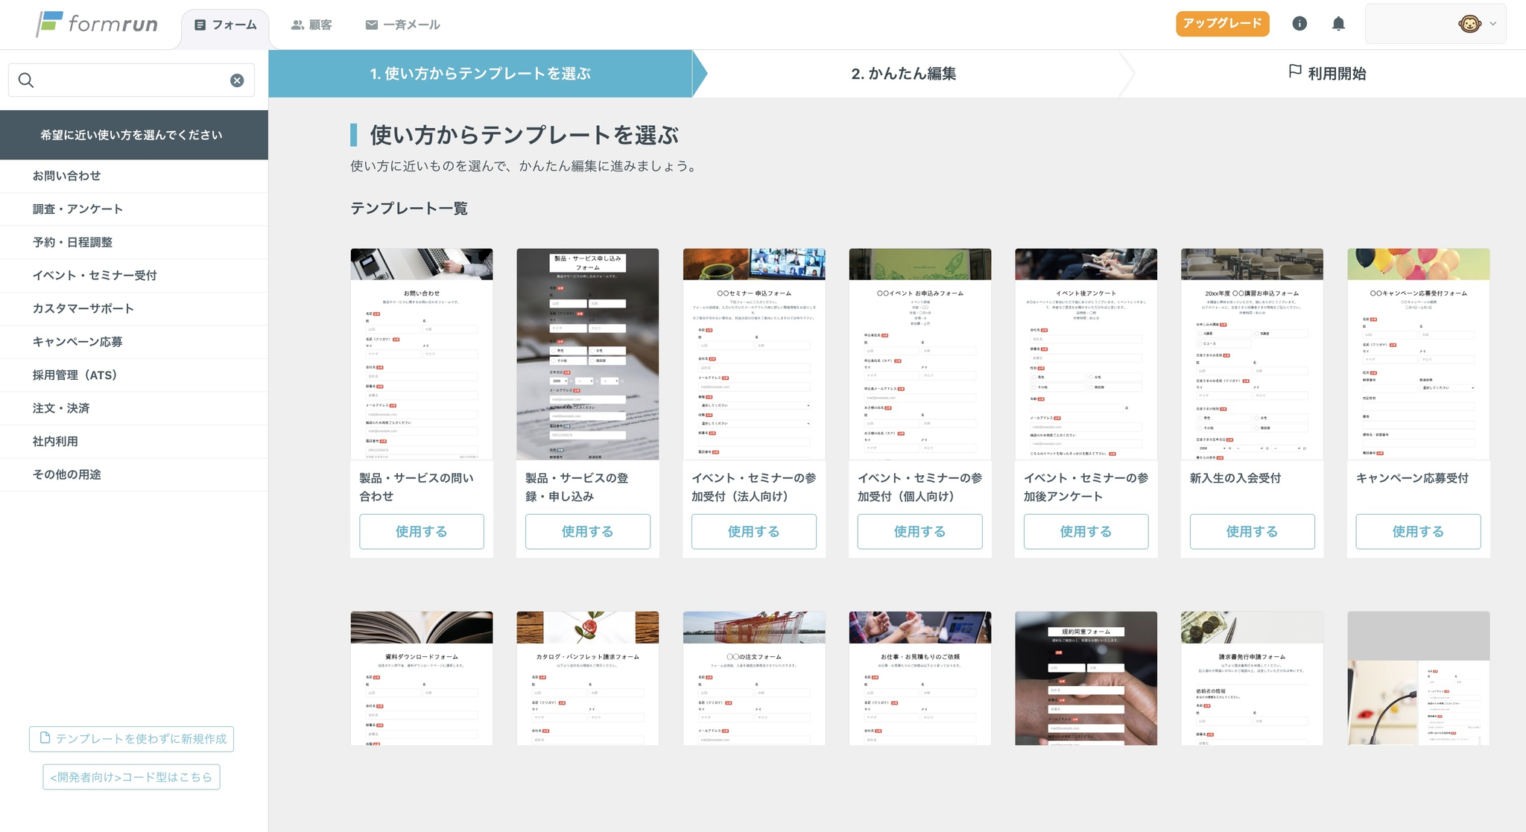This screenshot has height=832, width=1526.
Task: Open the 顧客 tab with people icon
Action: click(x=311, y=25)
